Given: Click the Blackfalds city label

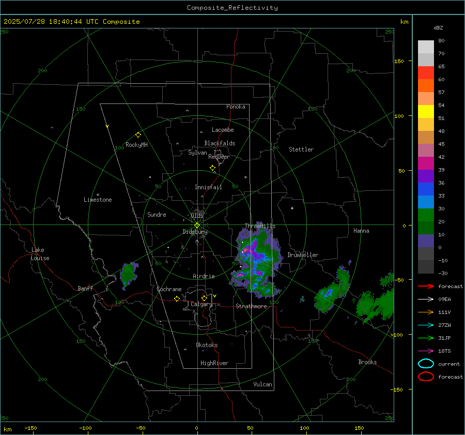Looking at the screenshot, I should tap(220, 143).
